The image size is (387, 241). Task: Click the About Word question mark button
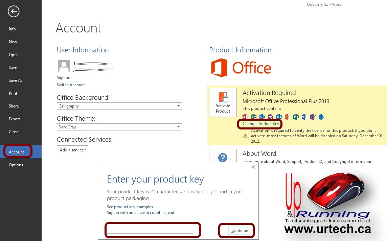223,156
